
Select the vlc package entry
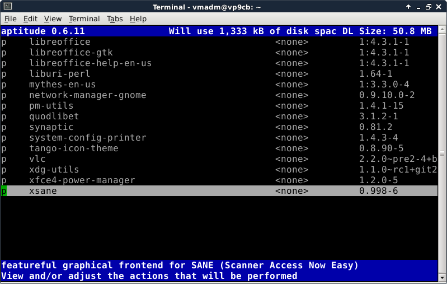[37, 159]
